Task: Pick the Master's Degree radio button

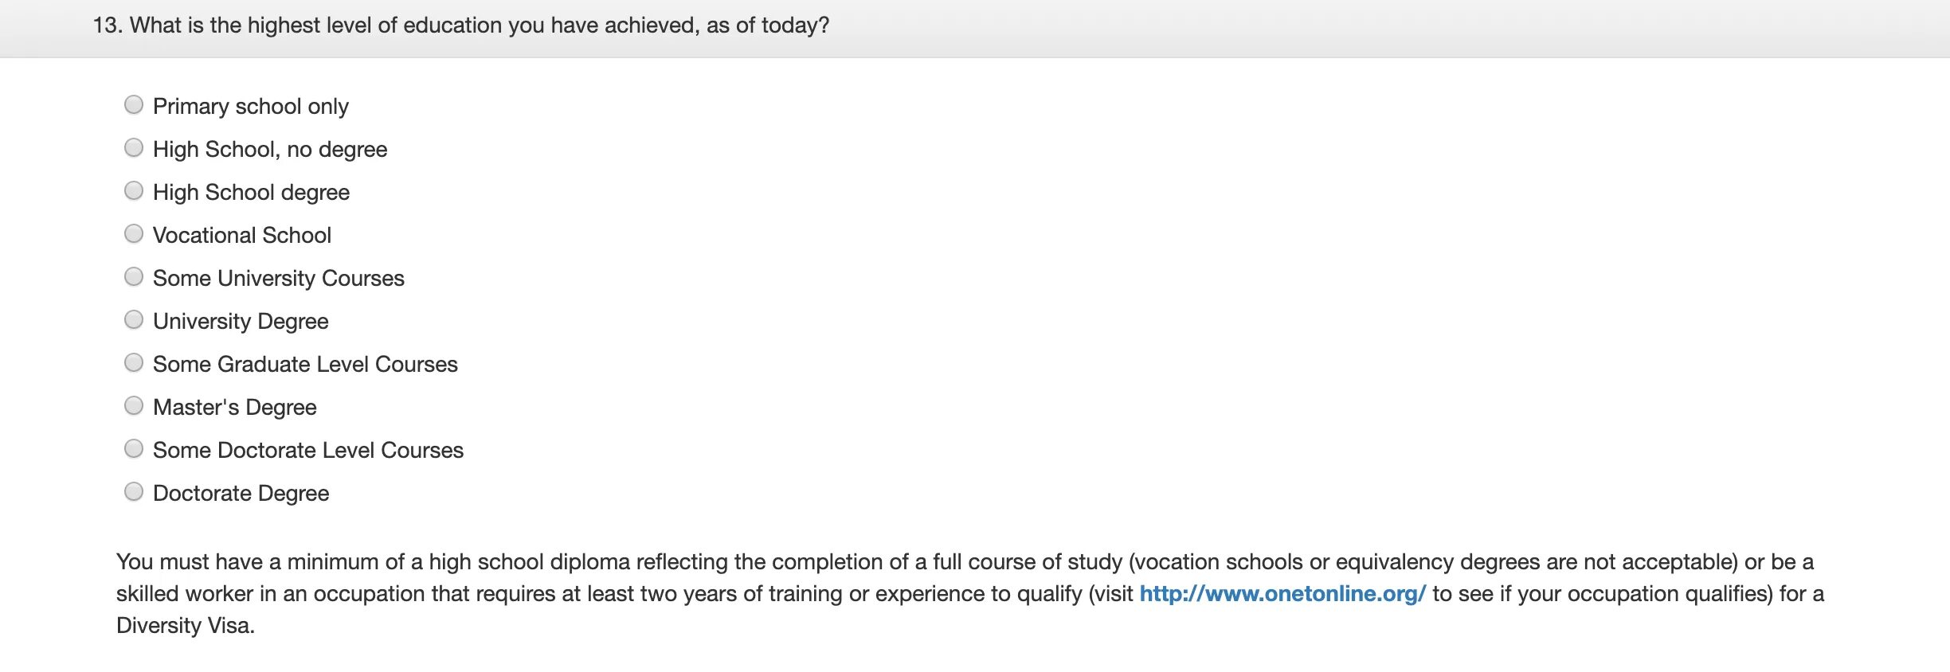Action: pyautogui.click(x=134, y=406)
